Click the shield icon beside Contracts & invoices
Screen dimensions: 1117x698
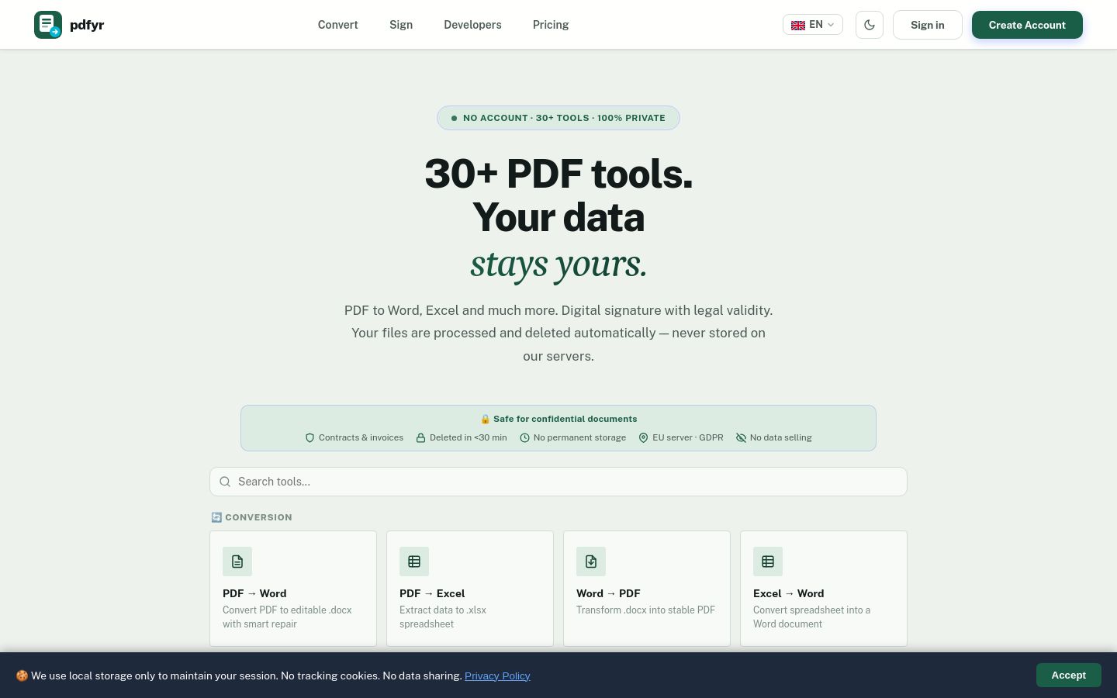pos(310,438)
